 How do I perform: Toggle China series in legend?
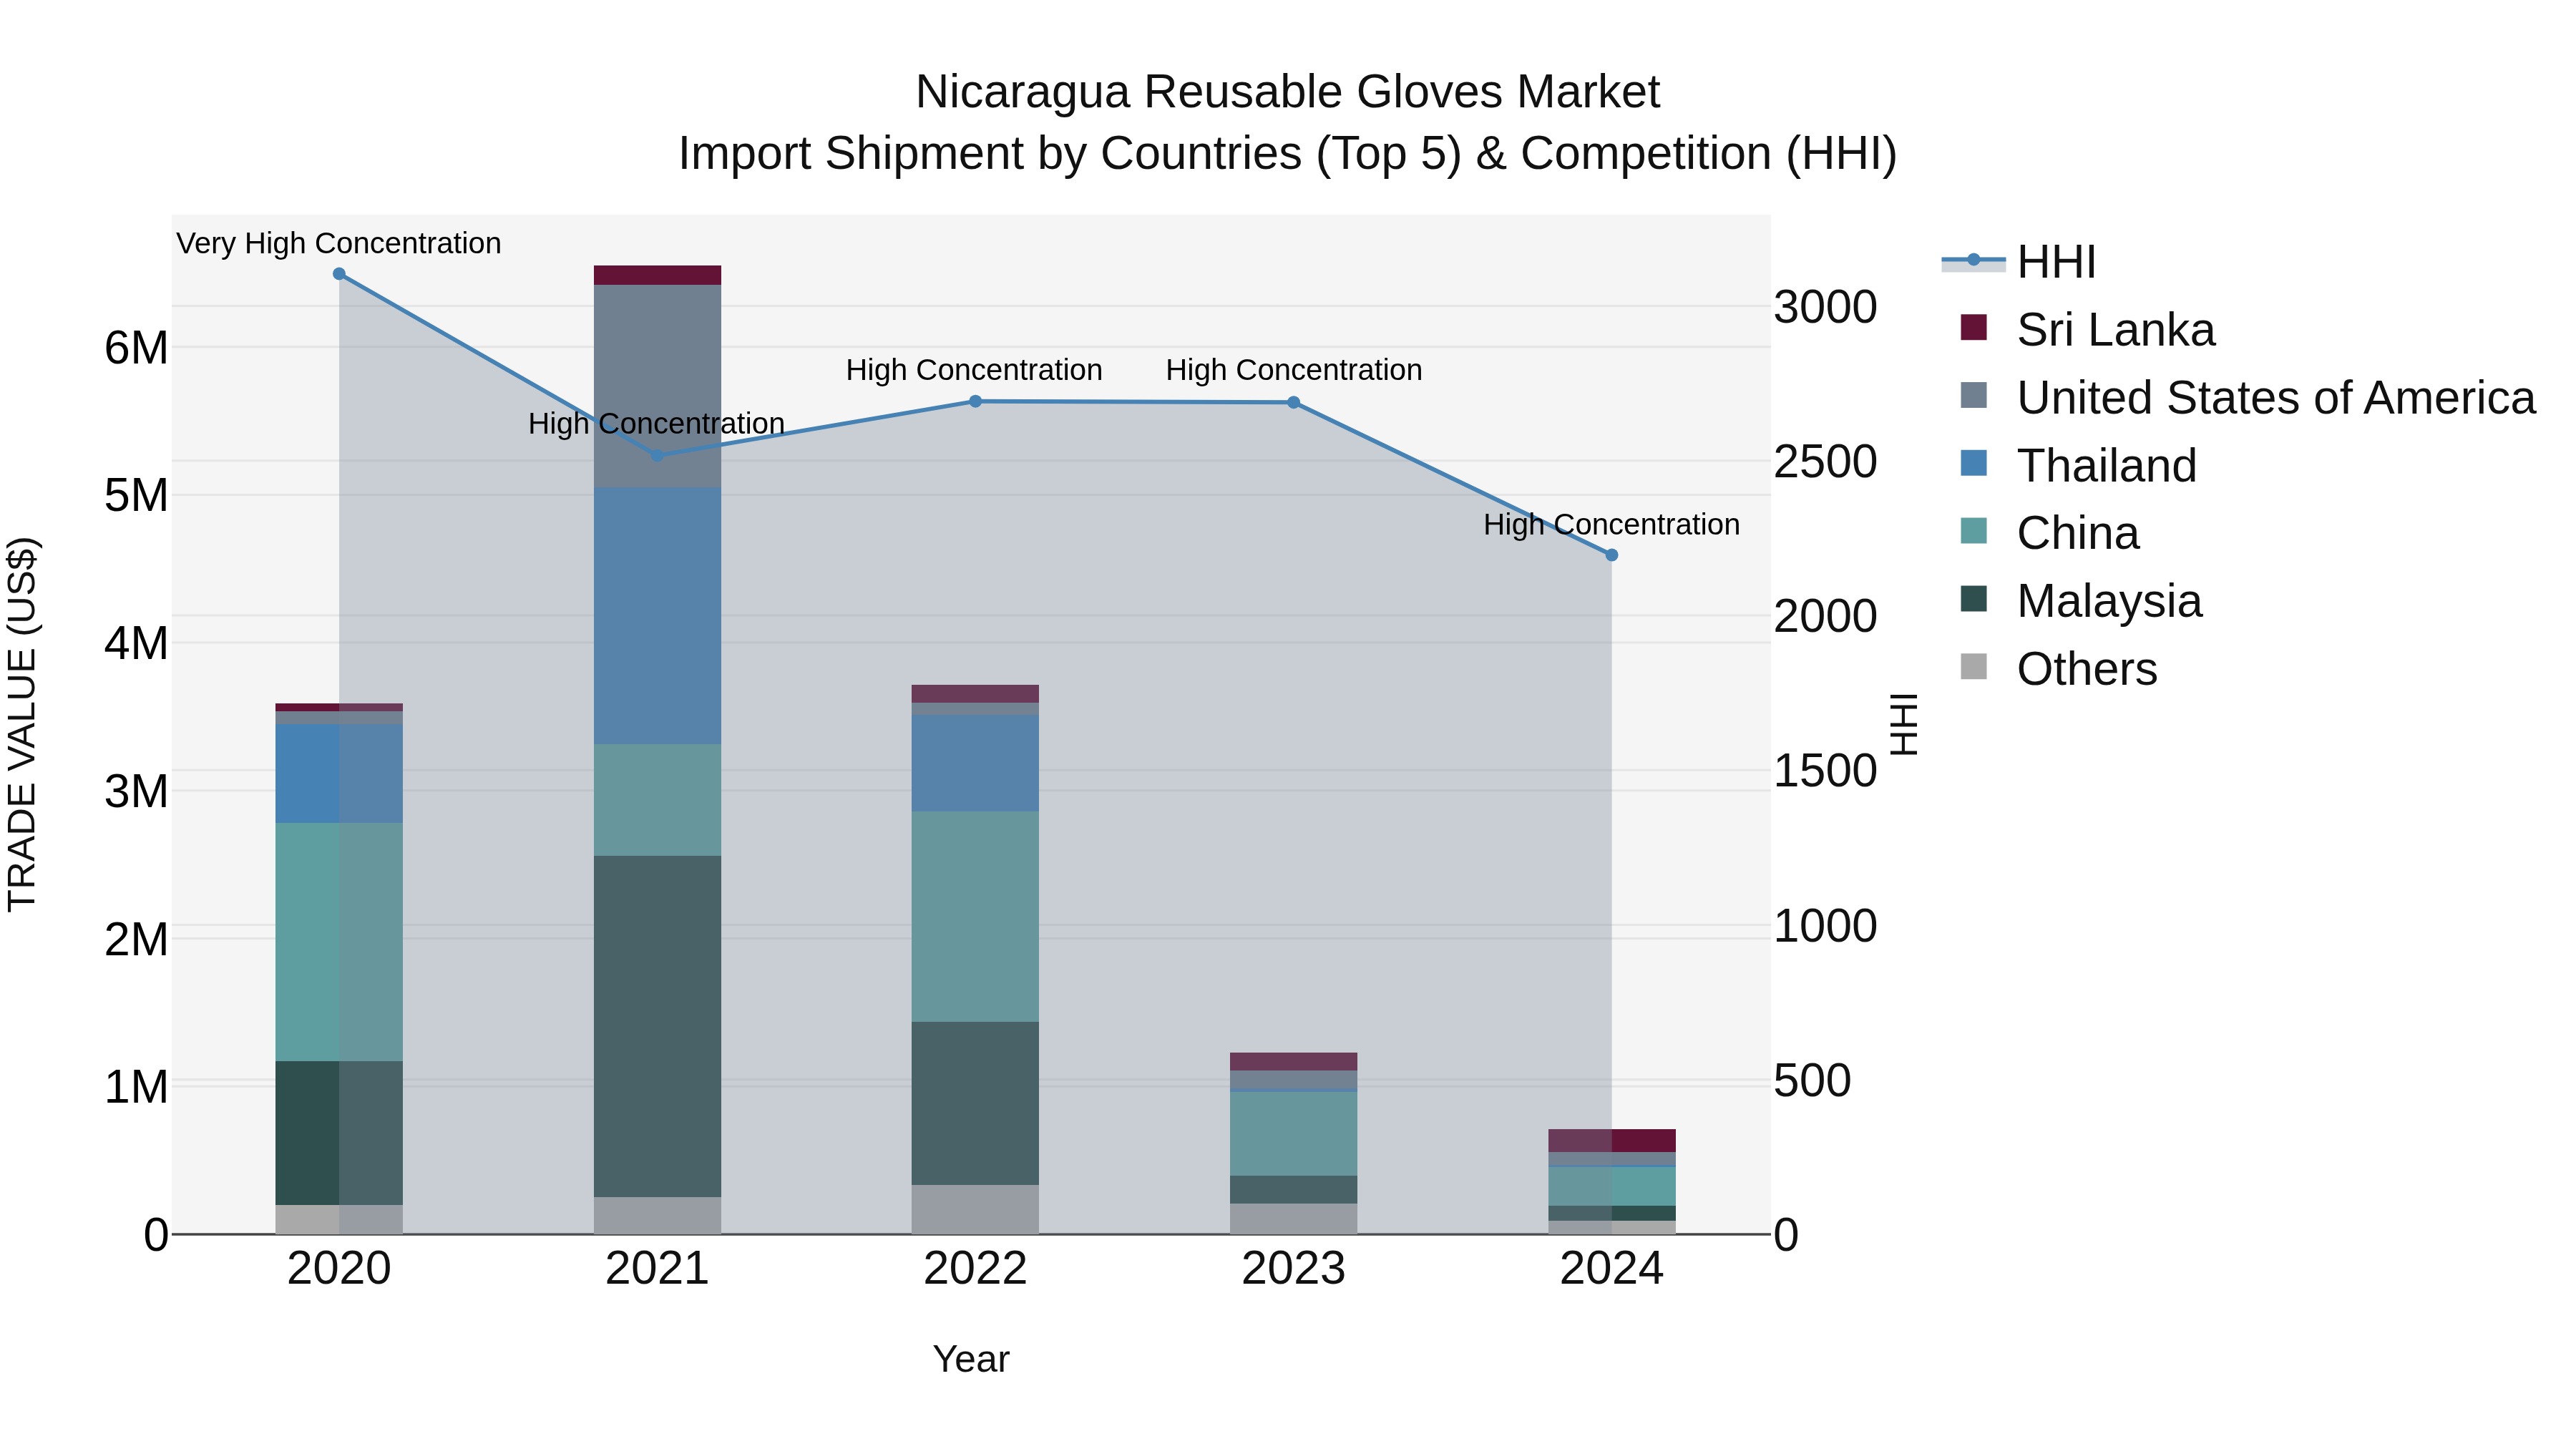tap(2050, 533)
